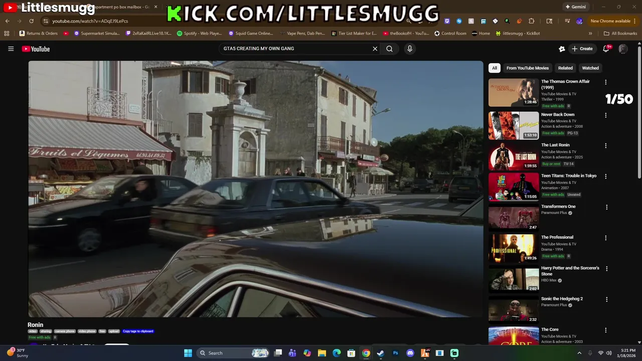Viewport: 642px width, 361px height.
Task: Open YouTube notifications bell
Action: [606, 49]
